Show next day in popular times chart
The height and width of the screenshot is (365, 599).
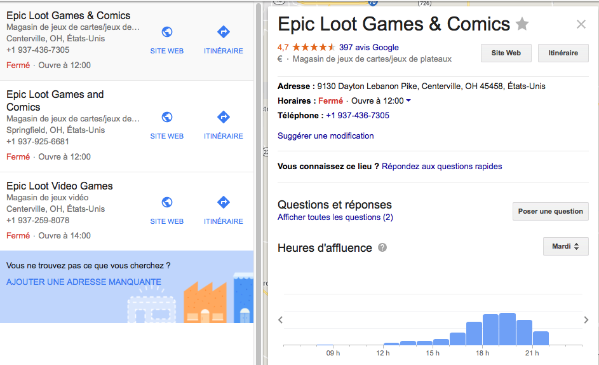click(586, 320)
